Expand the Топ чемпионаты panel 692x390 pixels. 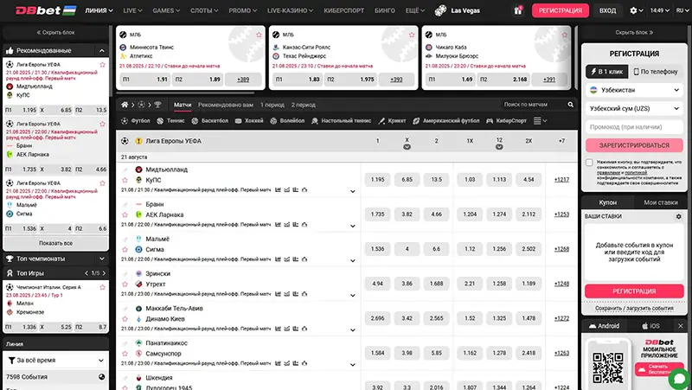pyautogui.click(x=102, y=259)
